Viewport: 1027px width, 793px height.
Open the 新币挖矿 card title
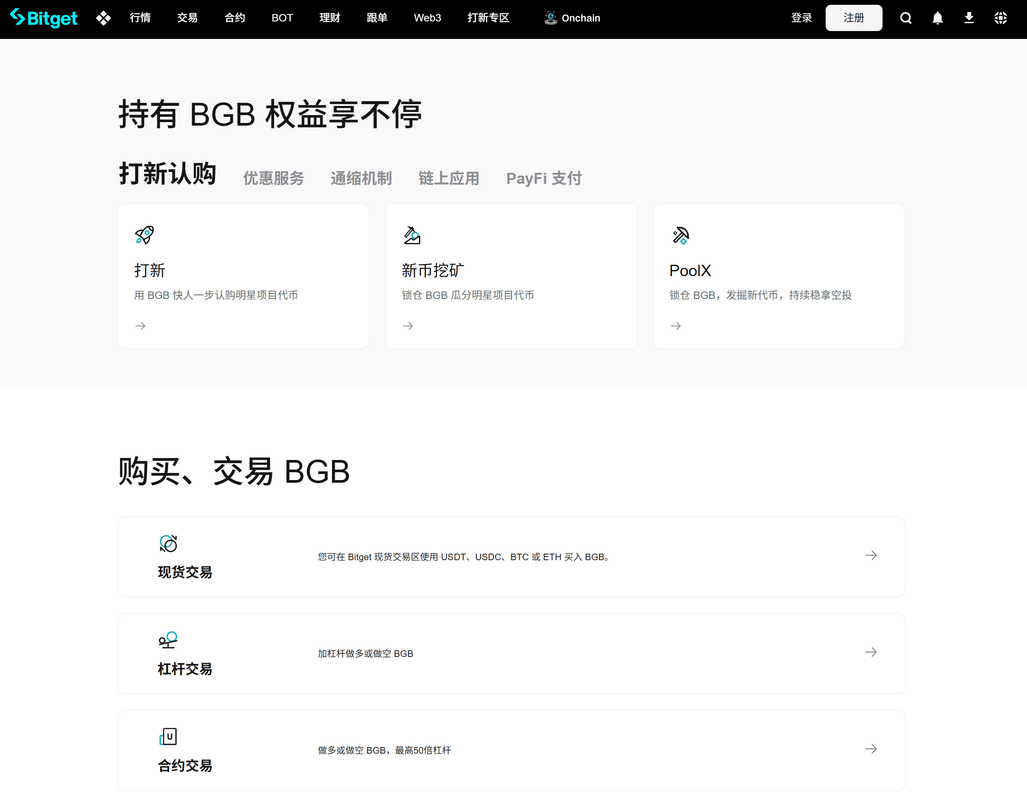point(433,270)
